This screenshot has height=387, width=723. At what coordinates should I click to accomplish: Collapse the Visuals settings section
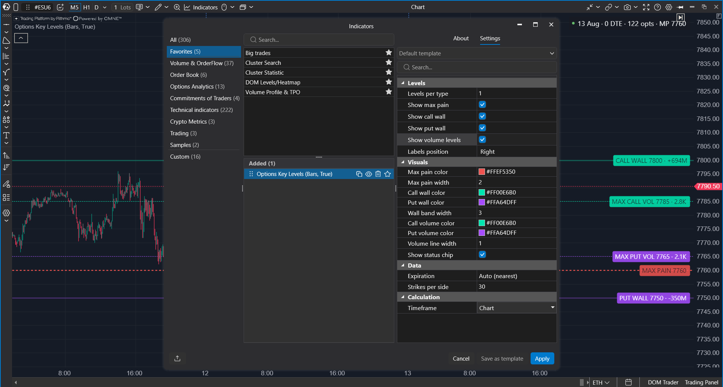[403, 162]
